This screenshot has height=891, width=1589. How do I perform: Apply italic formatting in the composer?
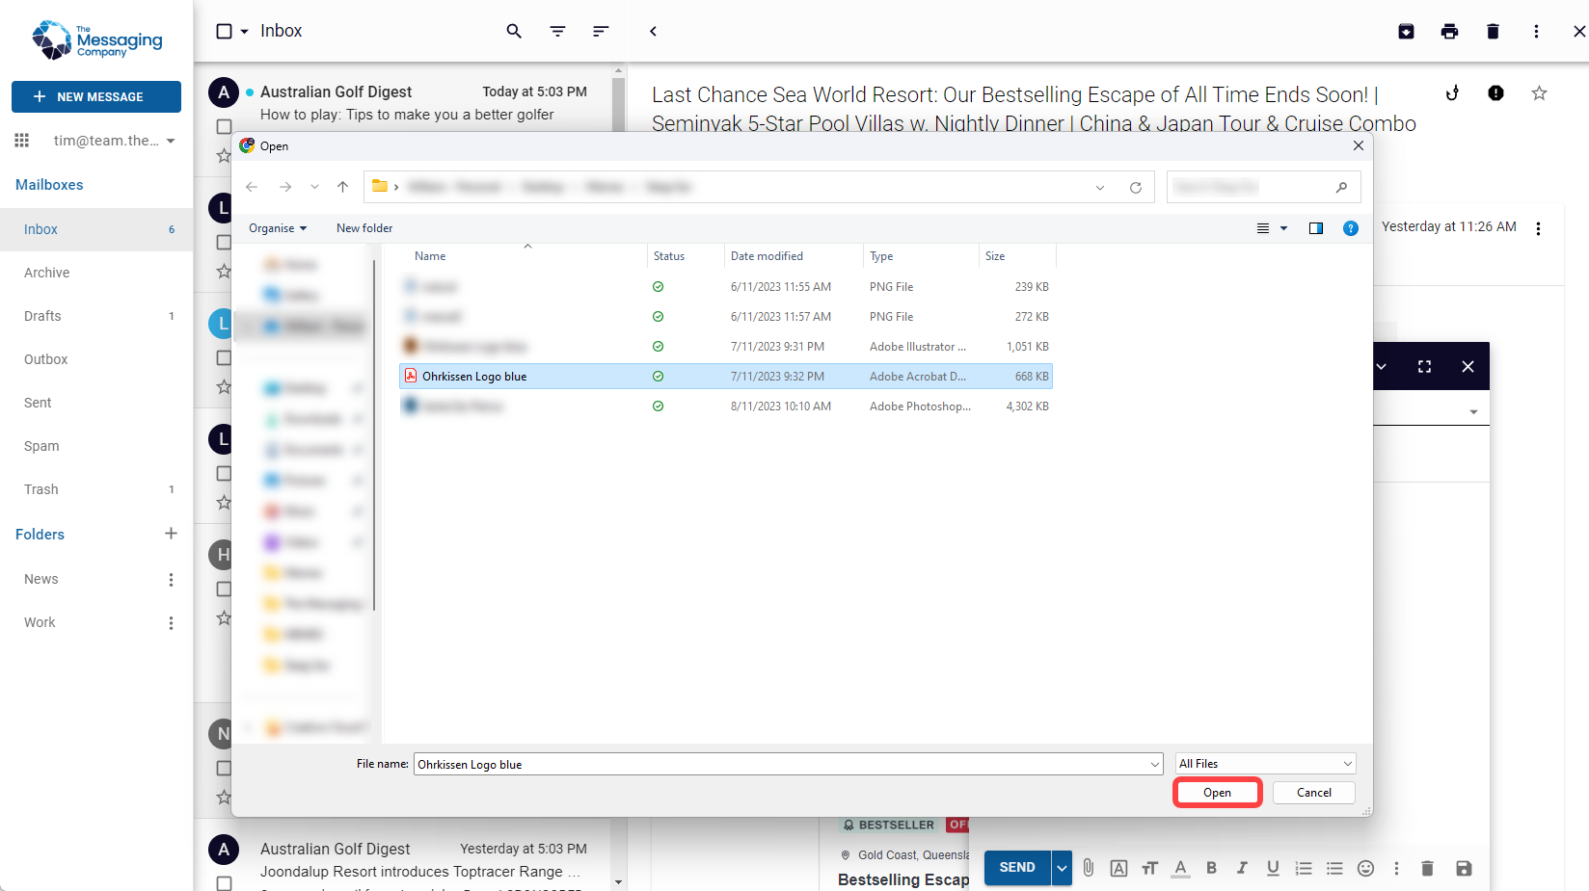tap(1242, 868)
